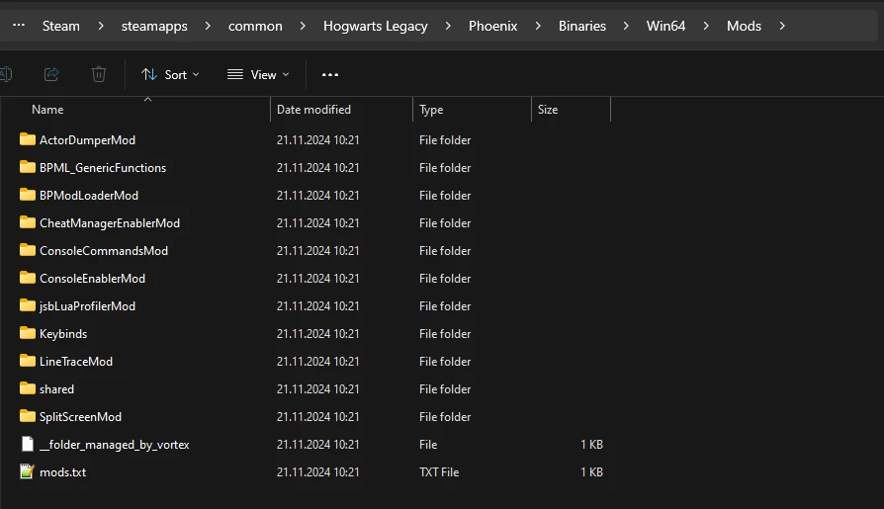Click the Share icon in the toolbar
The image size is (884, 509).
point(52,74)
